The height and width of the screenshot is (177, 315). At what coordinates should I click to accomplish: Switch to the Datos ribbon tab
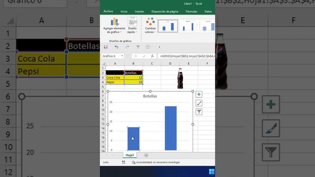[208, 12]
